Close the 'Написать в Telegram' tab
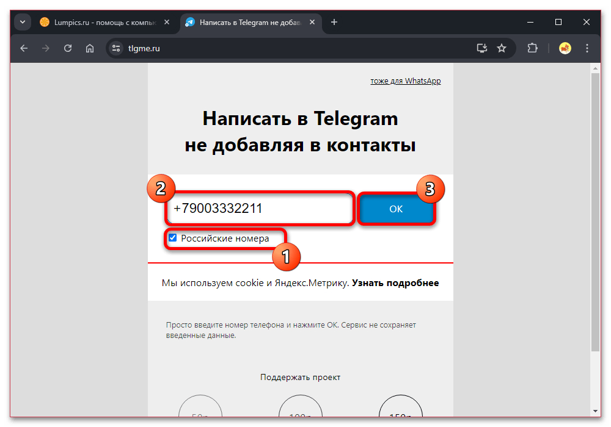 point(312,22)
